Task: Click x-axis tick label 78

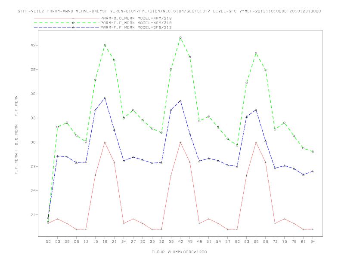Action: (294, 242)
